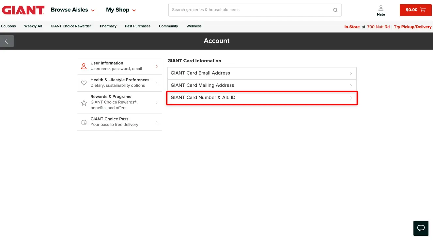The width and height of the screenshot is (433, 243).
Task: Open the $0.00 shopping cart
Action: point(415,10)
